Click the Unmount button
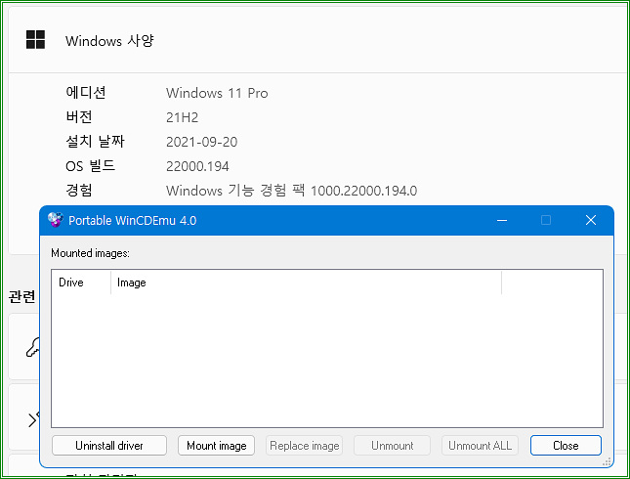The width and height of the screenshot is (630, 479). [x=392, y=445]
